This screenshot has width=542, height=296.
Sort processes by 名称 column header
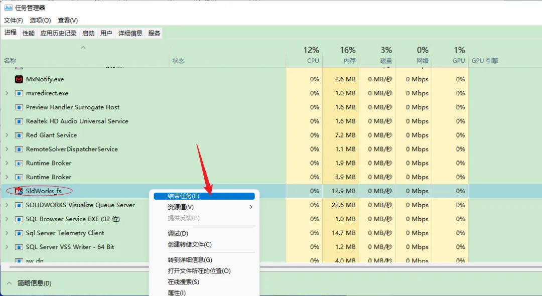click(10, 61)
